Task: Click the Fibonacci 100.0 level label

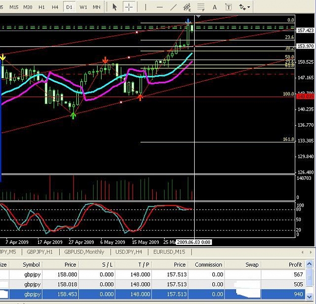Action: click(x=288, y=94)
